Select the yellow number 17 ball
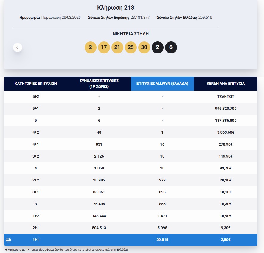Viewport: 264px width, 253px height. pyautogui.click(x=104, y=47)
